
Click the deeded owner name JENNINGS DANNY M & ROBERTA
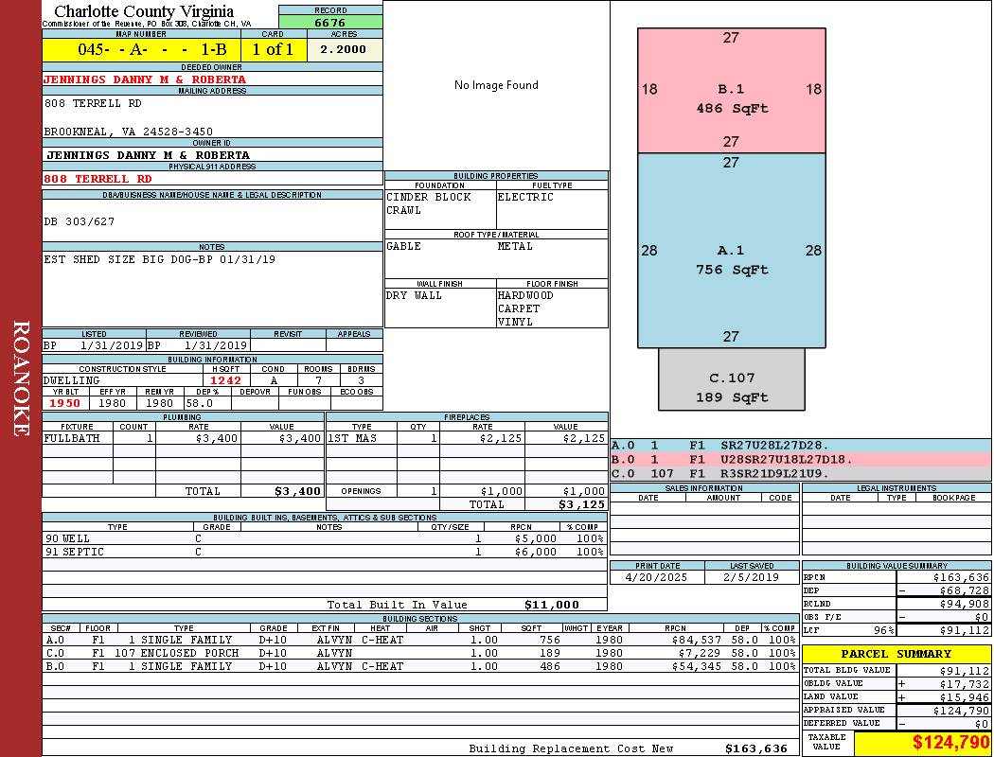(x=145, y=79)
